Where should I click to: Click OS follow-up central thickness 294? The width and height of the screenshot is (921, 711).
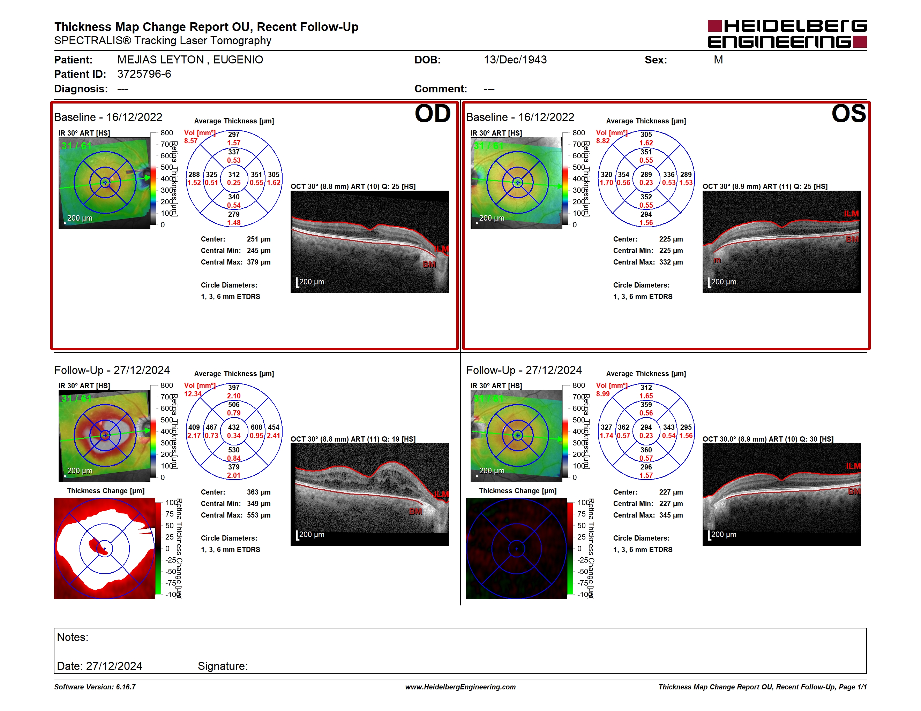tap(646, 427)
